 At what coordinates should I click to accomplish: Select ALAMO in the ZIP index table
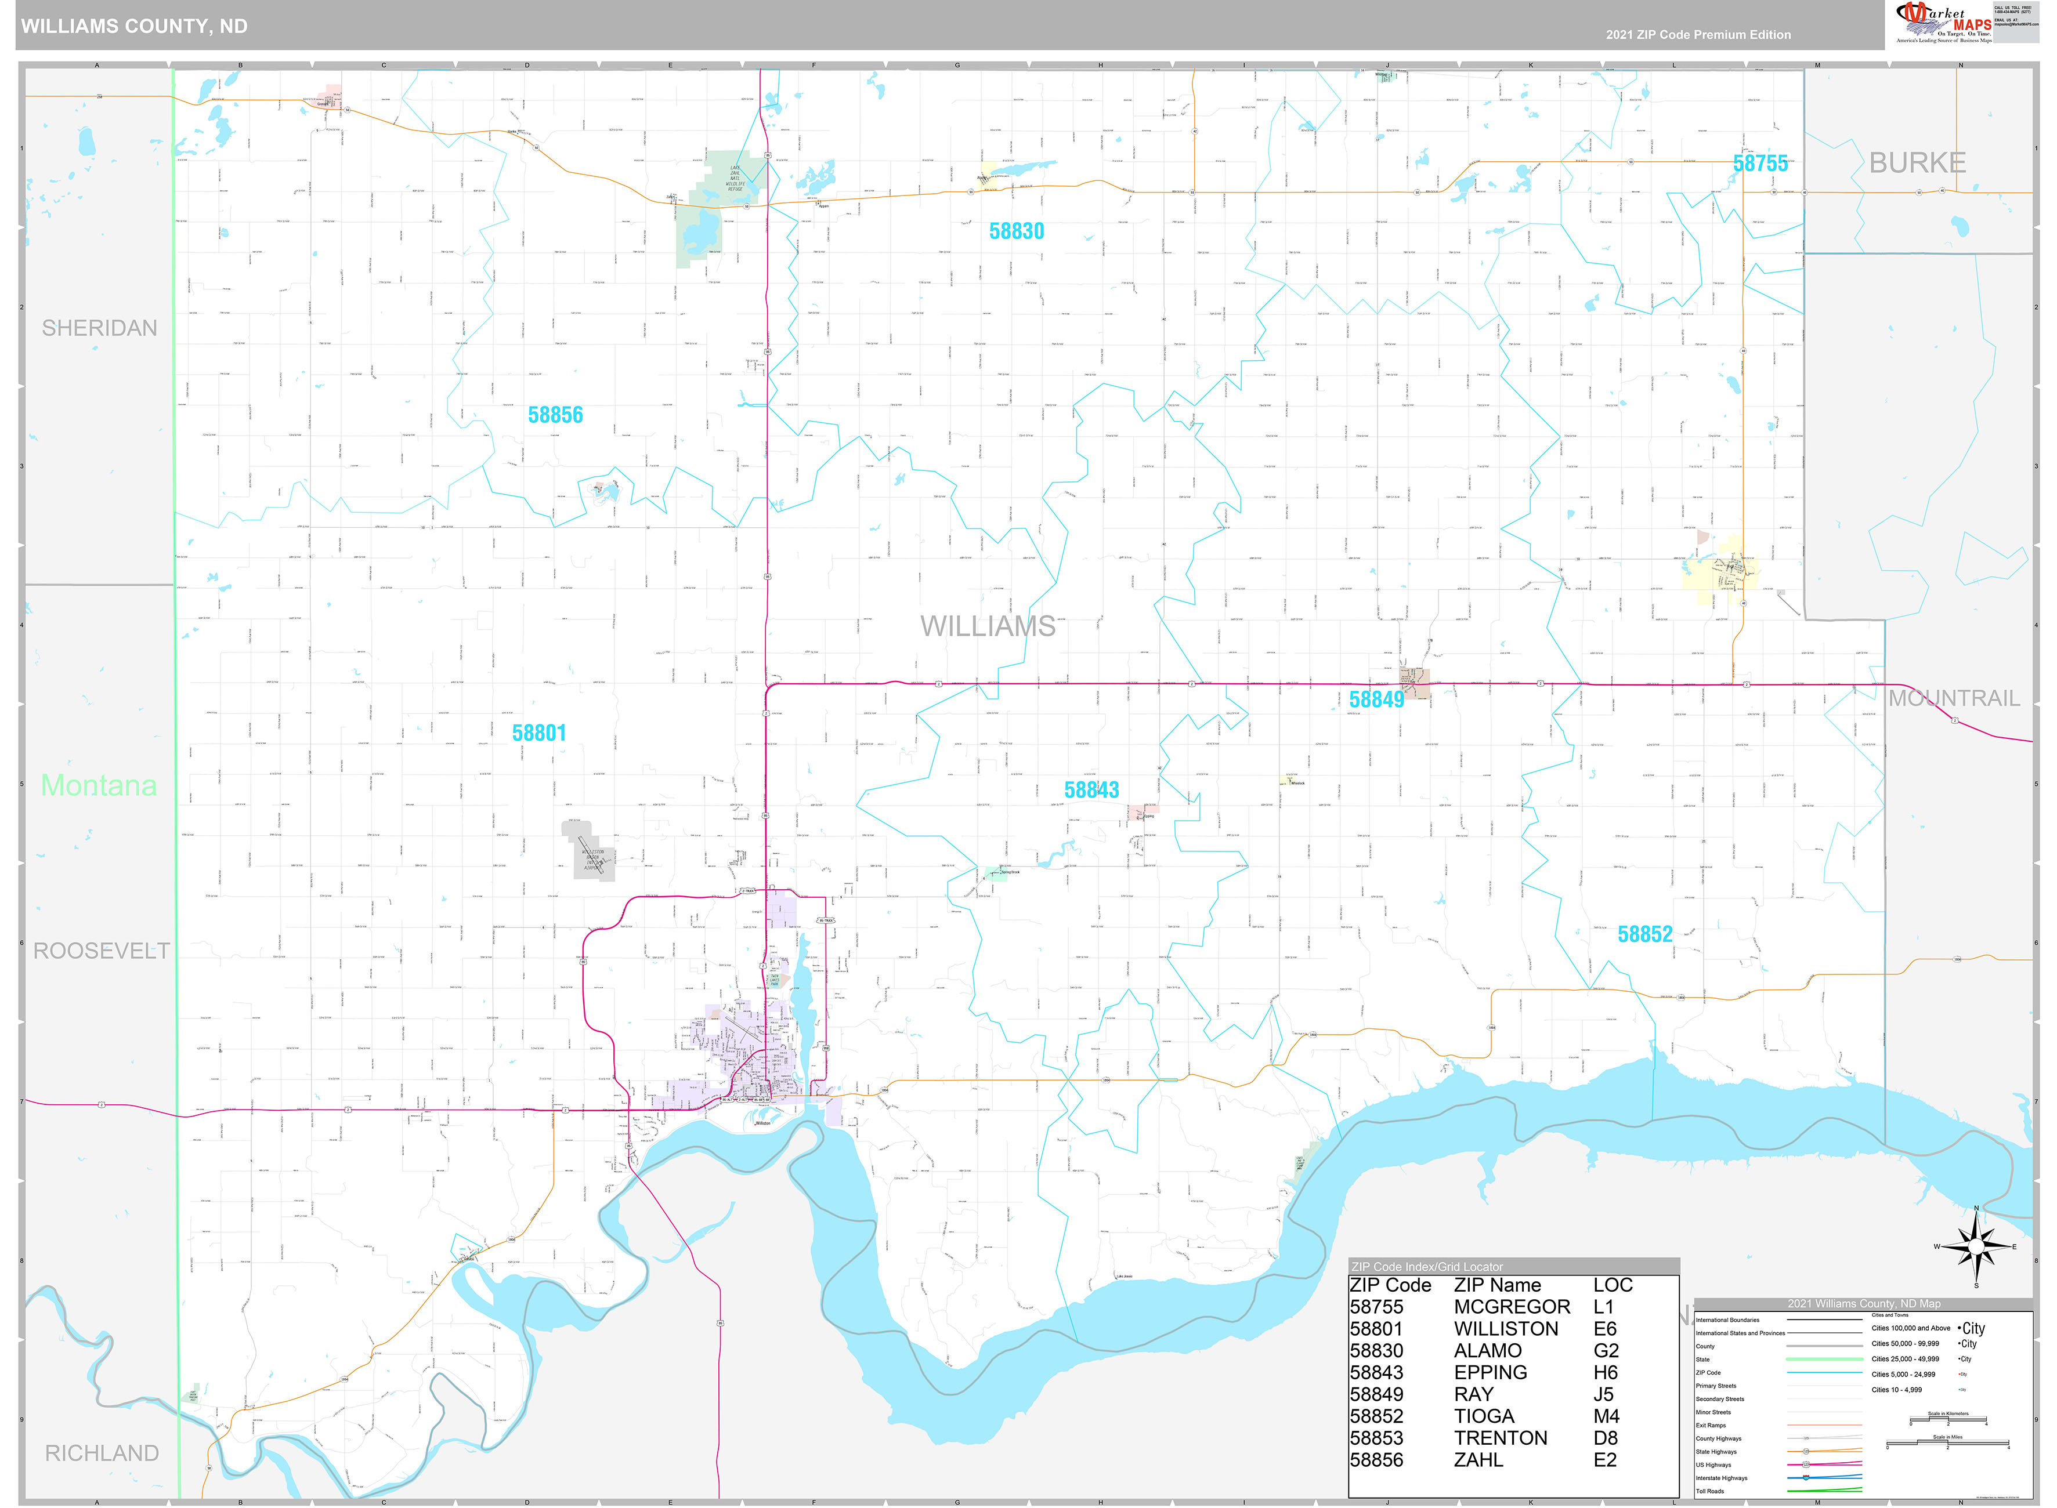(x=1487, y=1350)
